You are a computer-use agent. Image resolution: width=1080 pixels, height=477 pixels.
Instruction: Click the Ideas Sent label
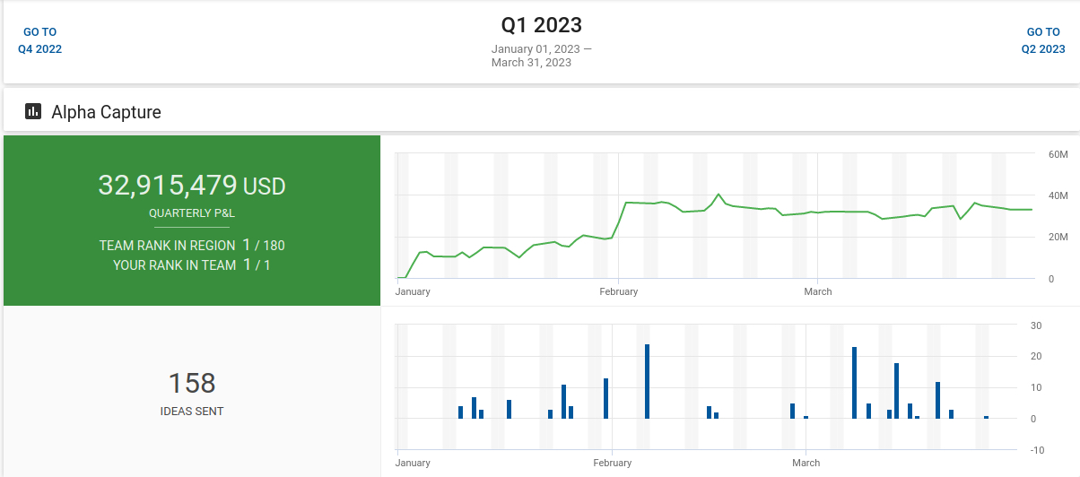[x=192, y=412]
